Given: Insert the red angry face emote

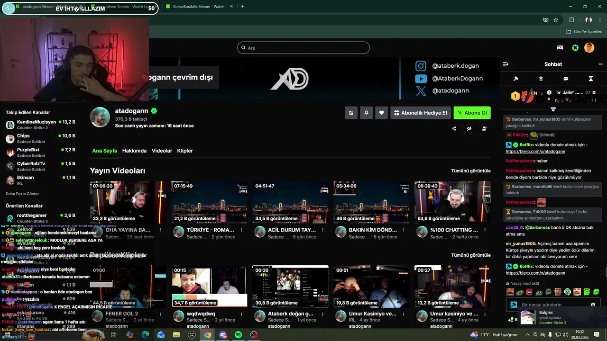Looking at the screenshot, I should point(529,292).
